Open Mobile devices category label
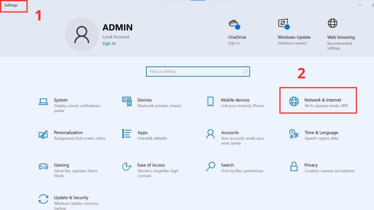Image resolution: width=374 pixels, height=210 pixels. click(235, 100)
